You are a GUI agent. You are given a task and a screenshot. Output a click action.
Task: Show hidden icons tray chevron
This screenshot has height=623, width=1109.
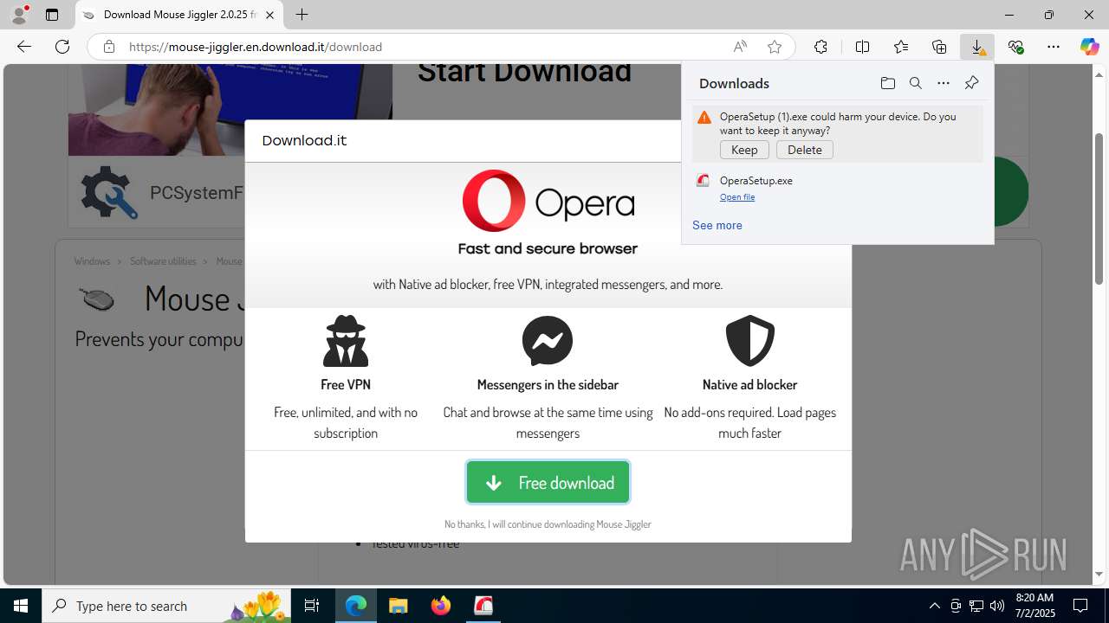click(934, 606)
